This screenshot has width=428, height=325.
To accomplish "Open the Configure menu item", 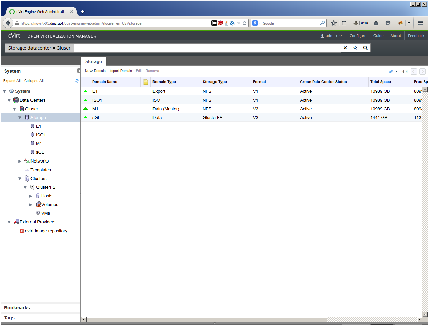I will point(358,36).
